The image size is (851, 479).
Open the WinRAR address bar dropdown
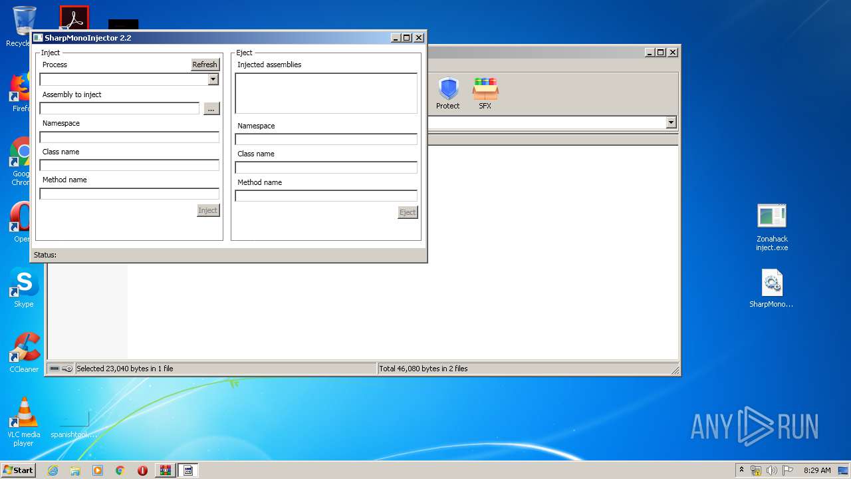tap(671, 122)
